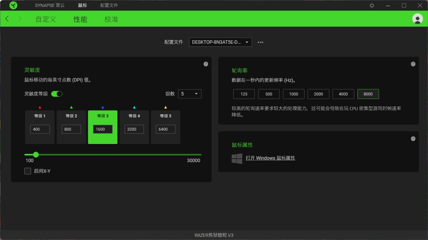Switch to the SYNAPSE 雷云 tab
The width and height of the screenshot is (428, 240).
coord(50,5)
